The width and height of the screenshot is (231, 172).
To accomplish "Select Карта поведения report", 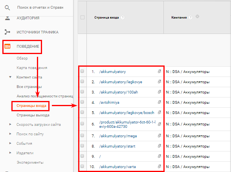I will pyautogui.click(x=32, y=68).
